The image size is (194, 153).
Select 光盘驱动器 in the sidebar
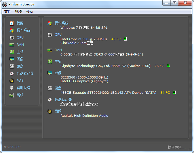(x=25, y=73)
